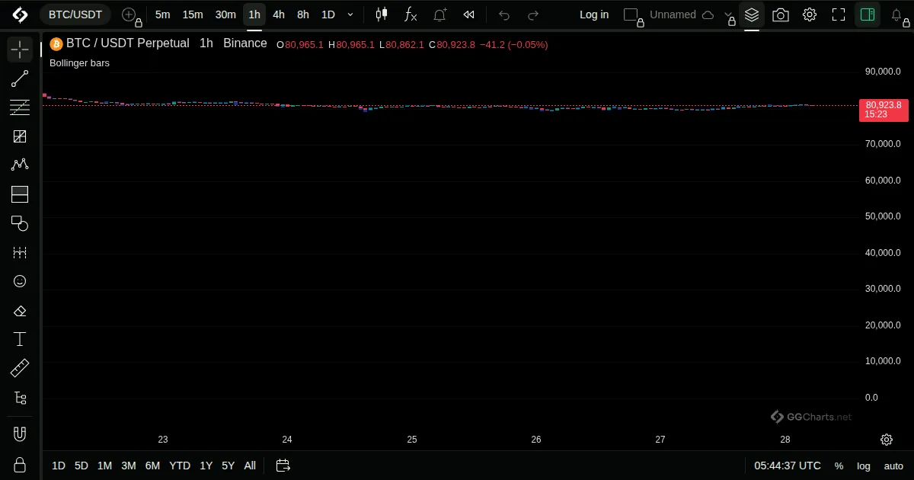Select the trend line drawing tool
Image resolution: width=914 pixels, height=480 pixels.
[20, 78]
